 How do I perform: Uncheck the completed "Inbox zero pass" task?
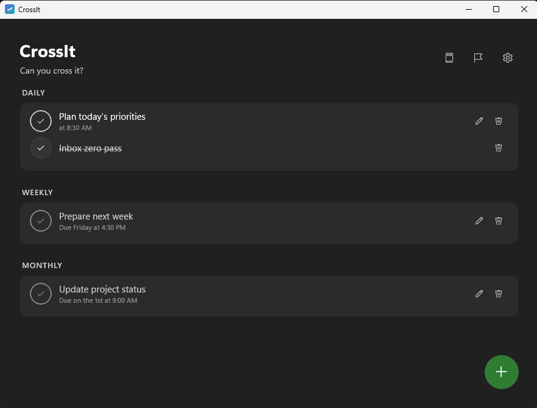(x=41, y=148)
